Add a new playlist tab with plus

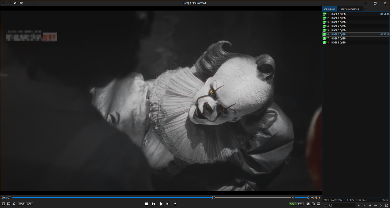pyautogui.click(x=365, y=9)
